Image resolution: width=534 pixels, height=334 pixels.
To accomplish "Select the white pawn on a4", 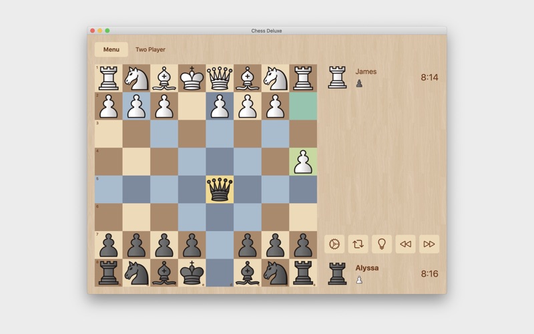I will 303,162.
